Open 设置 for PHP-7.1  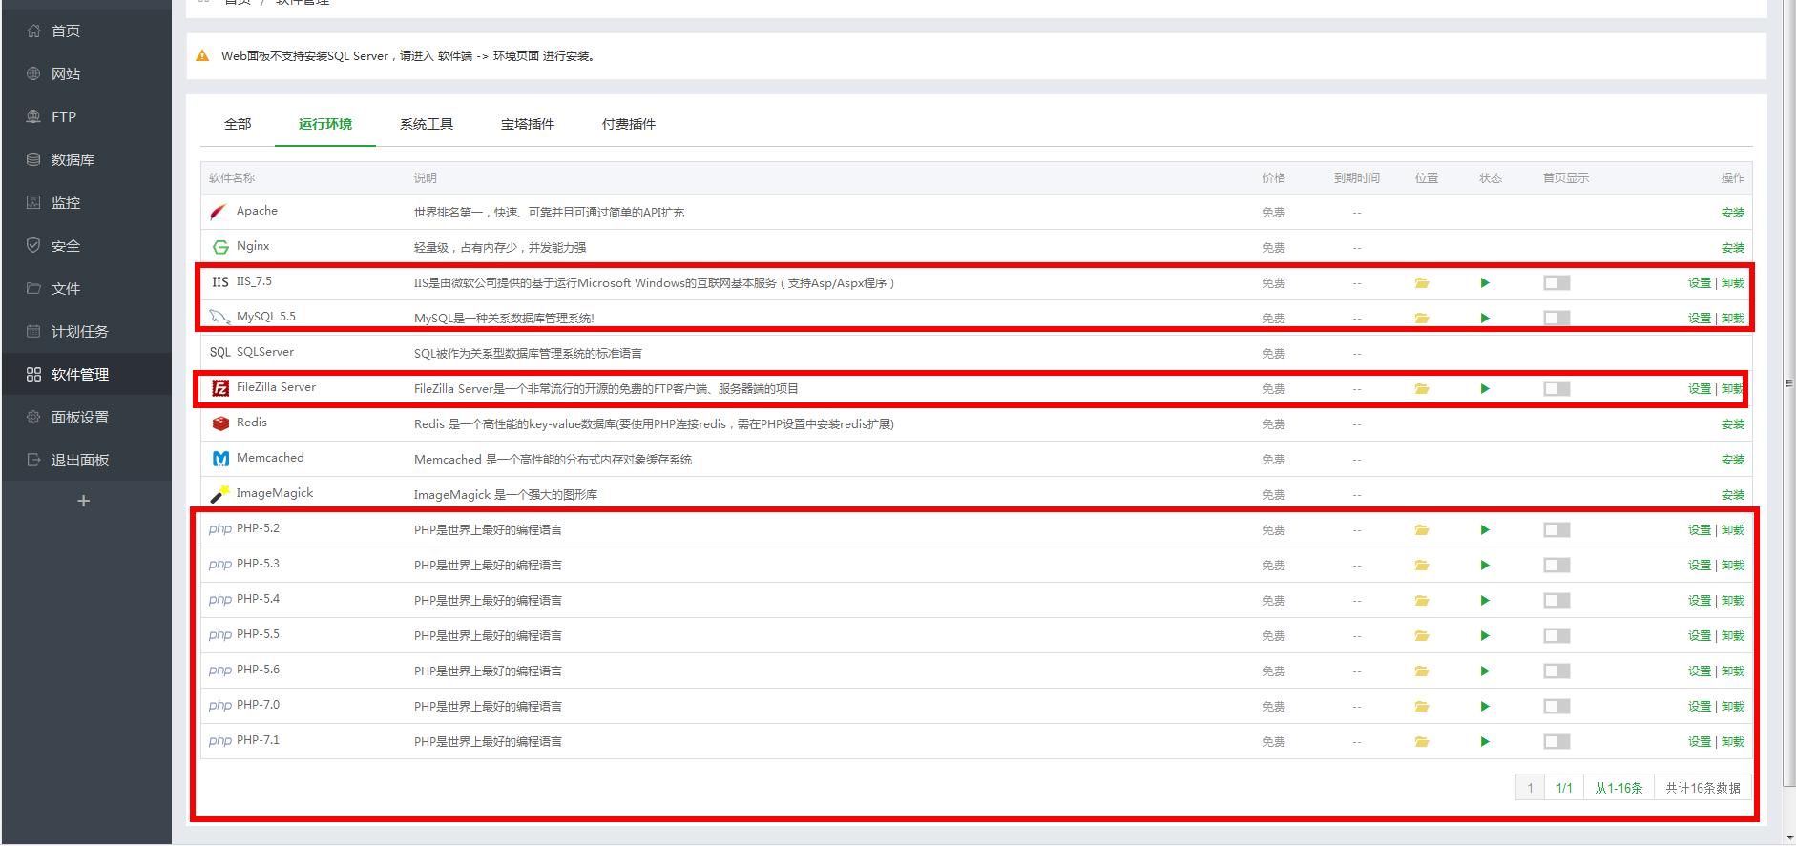[x=1700, y=742]
